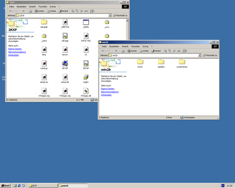Select the os file icon

point(86,50)
